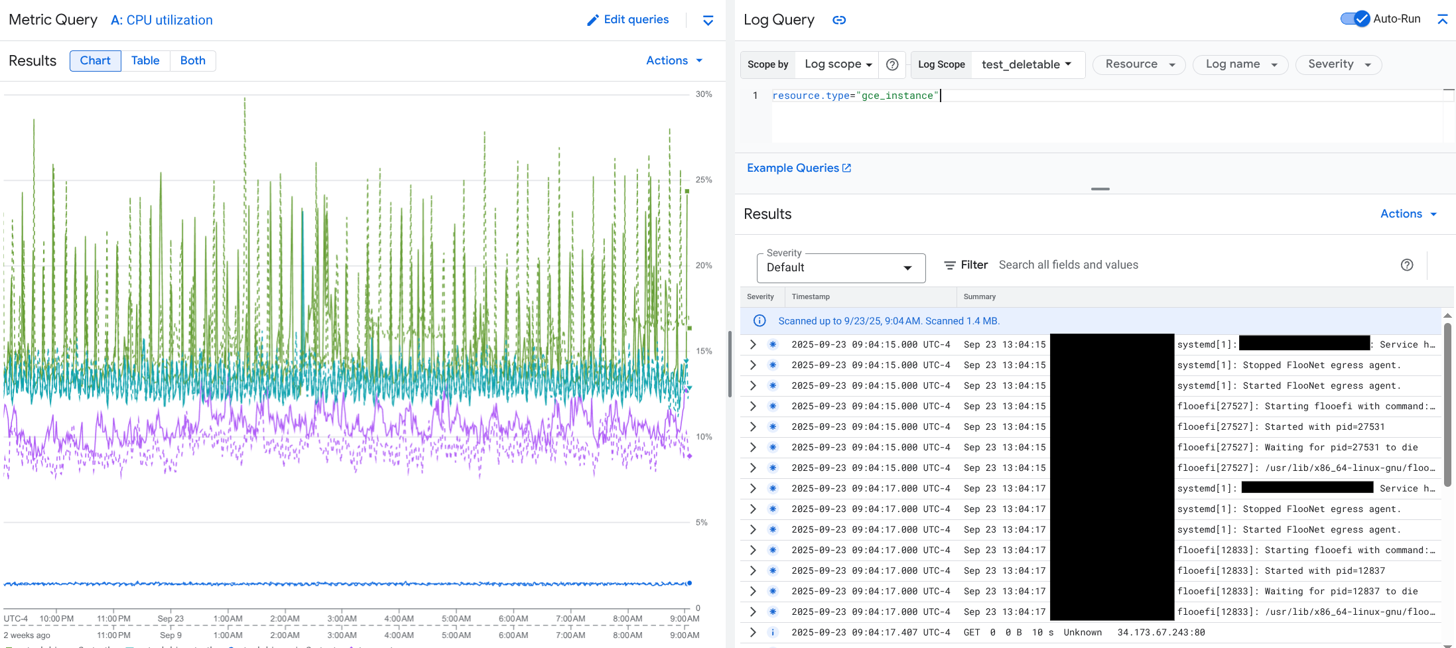Click the Filter icon above the log results
This screenshot has height=648, width=1456.
951,265
